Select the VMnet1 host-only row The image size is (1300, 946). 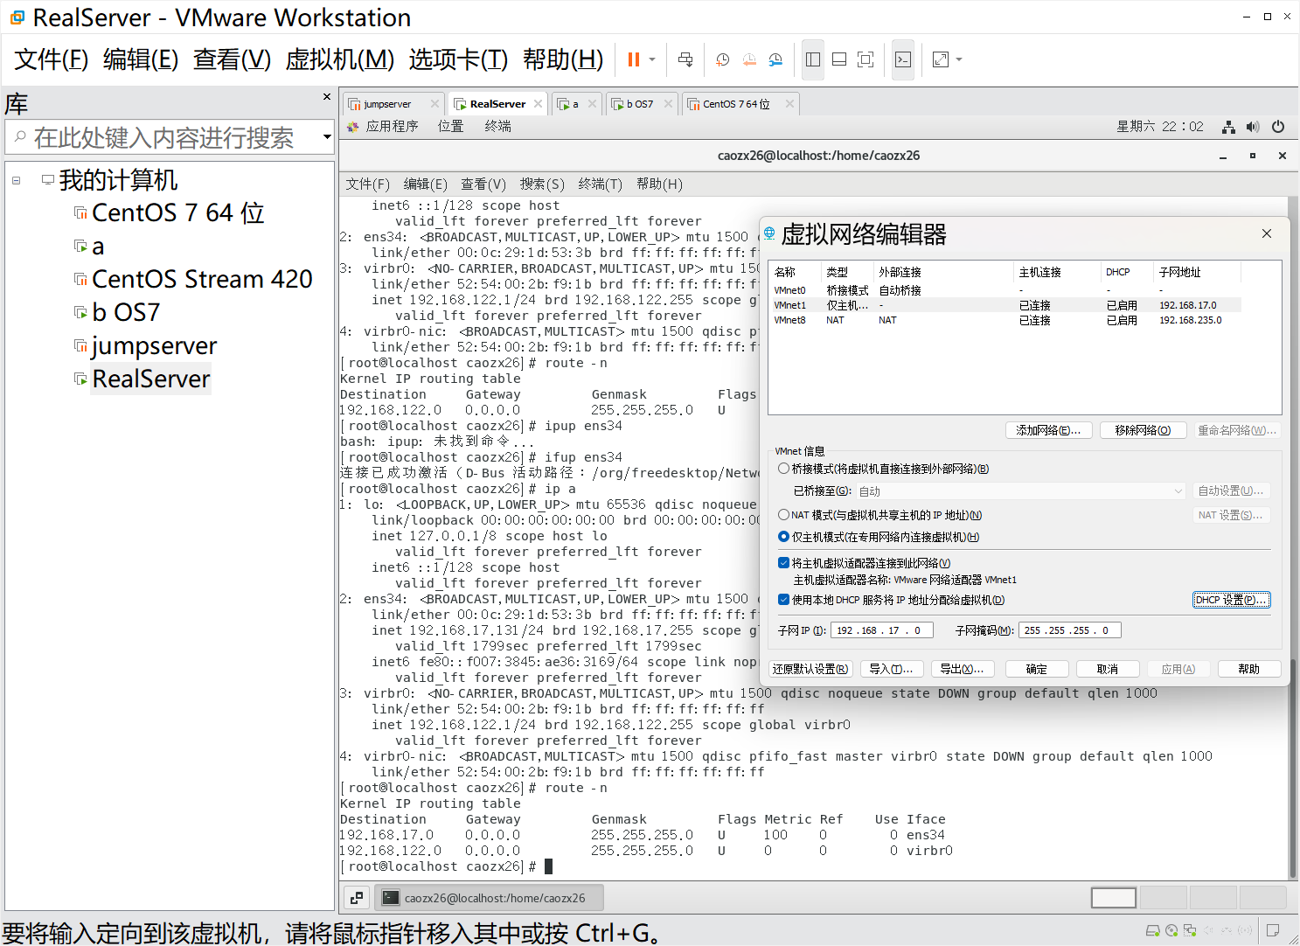(x=1006, y=305)
